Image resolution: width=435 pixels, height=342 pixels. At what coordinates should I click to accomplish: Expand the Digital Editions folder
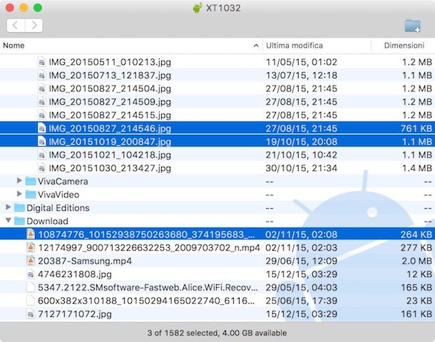8,207
